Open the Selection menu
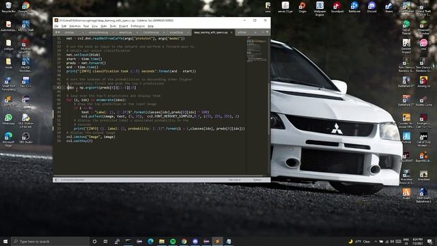Image resolution: width=437 pixels, height=246 pixels. tap(74, 26)
